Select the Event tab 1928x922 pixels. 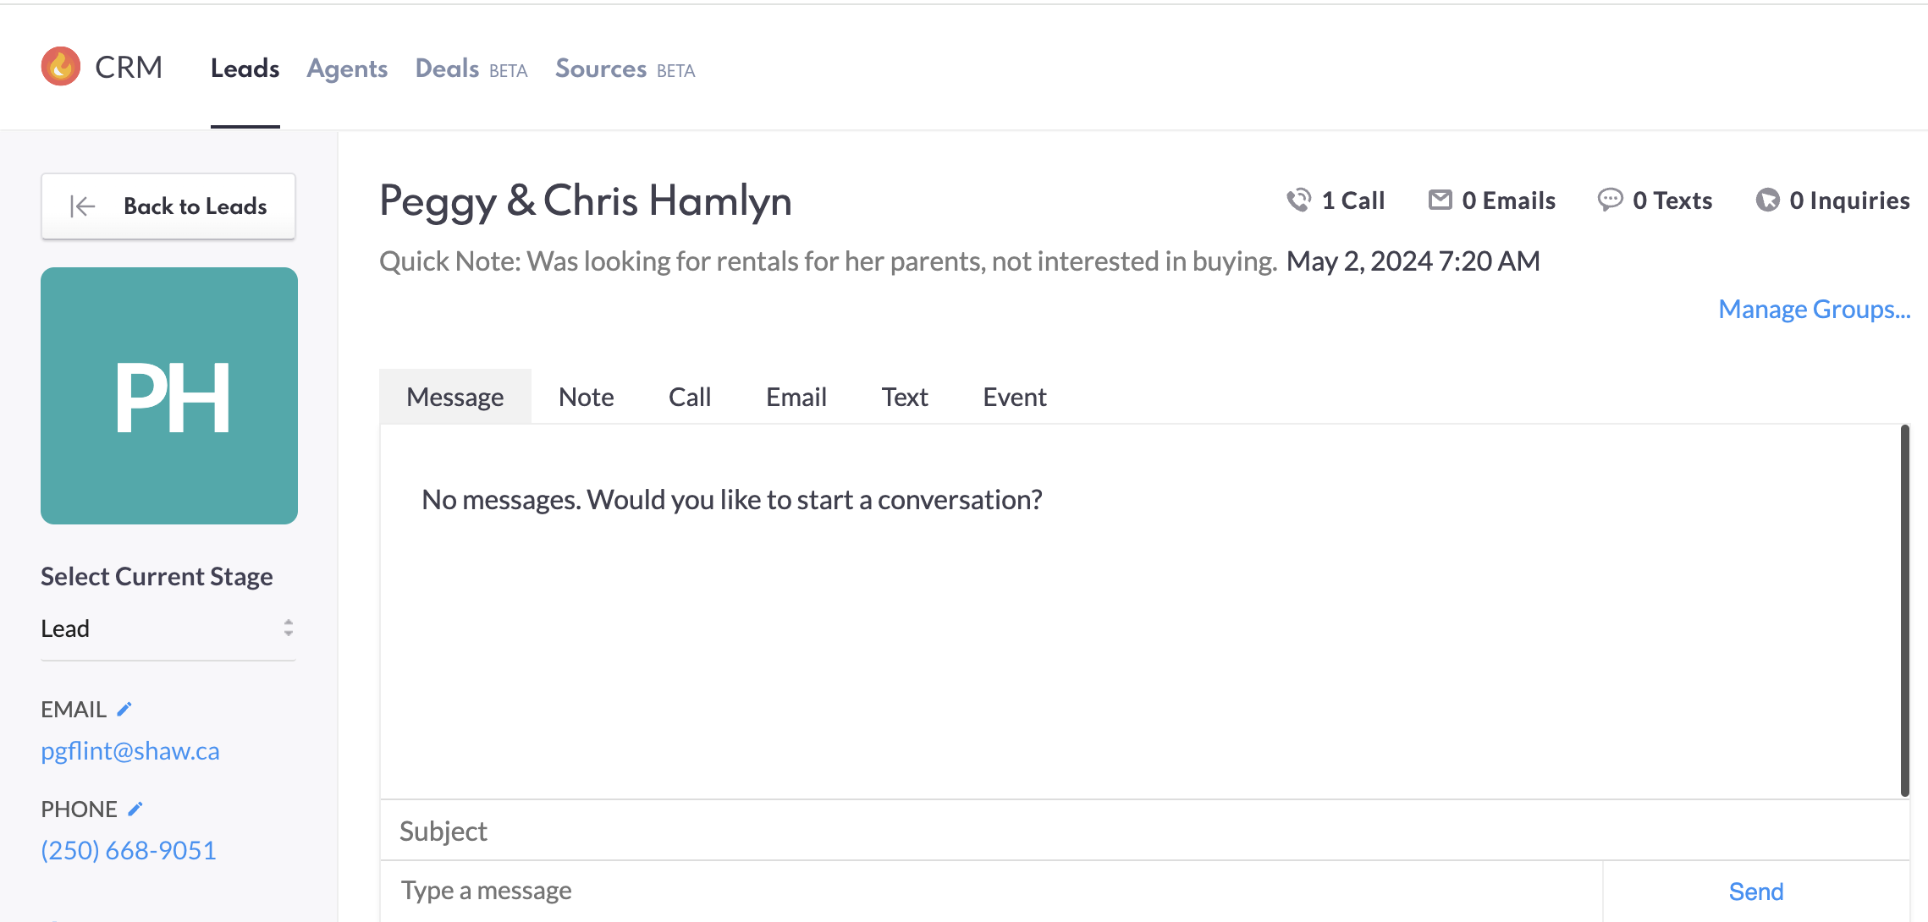tap(1014, 397)
